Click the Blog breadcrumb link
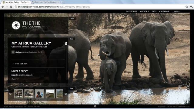This screenshot has width=194, height=109. [12, 106]
